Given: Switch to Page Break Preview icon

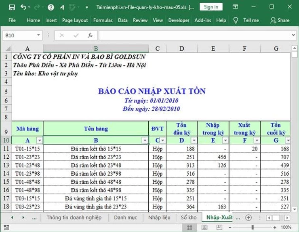Looking at the screenshot, I should point(219,228).
